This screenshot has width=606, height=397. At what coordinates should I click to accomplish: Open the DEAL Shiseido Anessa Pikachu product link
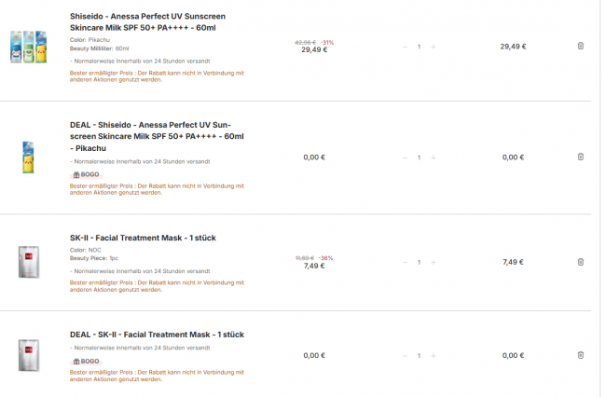157,136
